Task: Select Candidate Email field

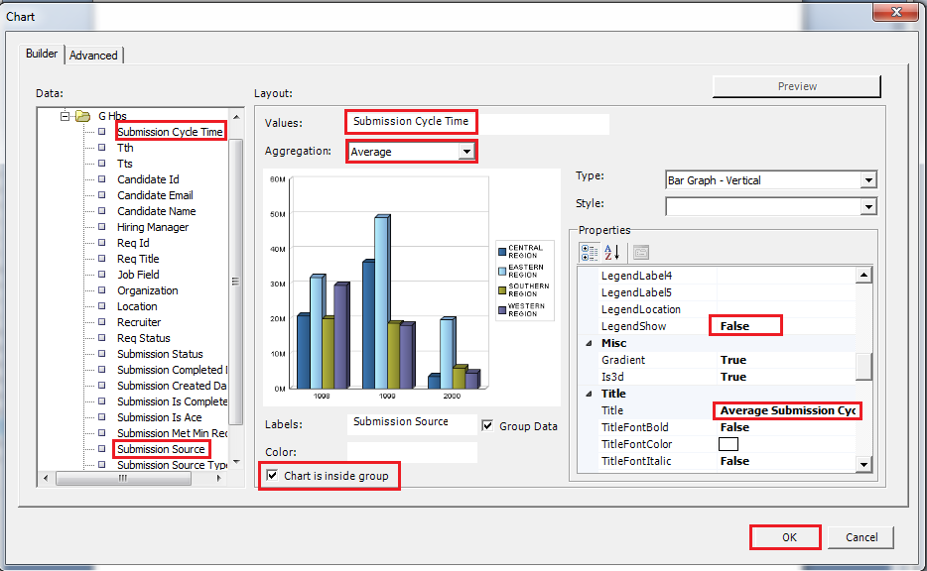Action: (x=155, y=195)
